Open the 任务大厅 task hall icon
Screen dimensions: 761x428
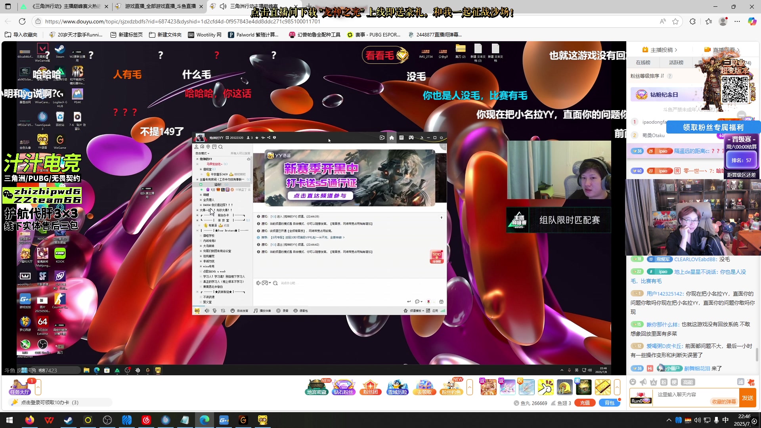point(20,387)
